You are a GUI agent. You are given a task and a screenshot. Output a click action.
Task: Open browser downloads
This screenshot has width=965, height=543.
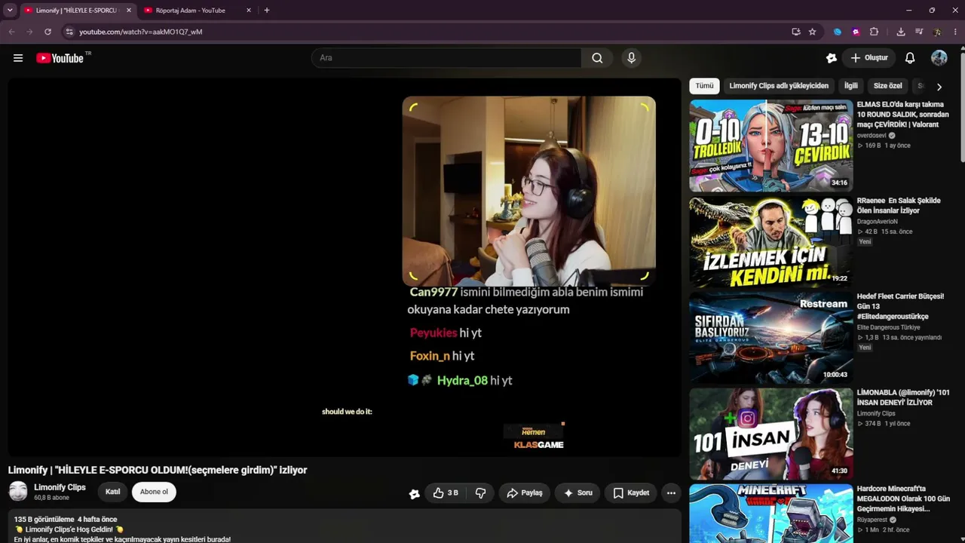coord(900,32)
